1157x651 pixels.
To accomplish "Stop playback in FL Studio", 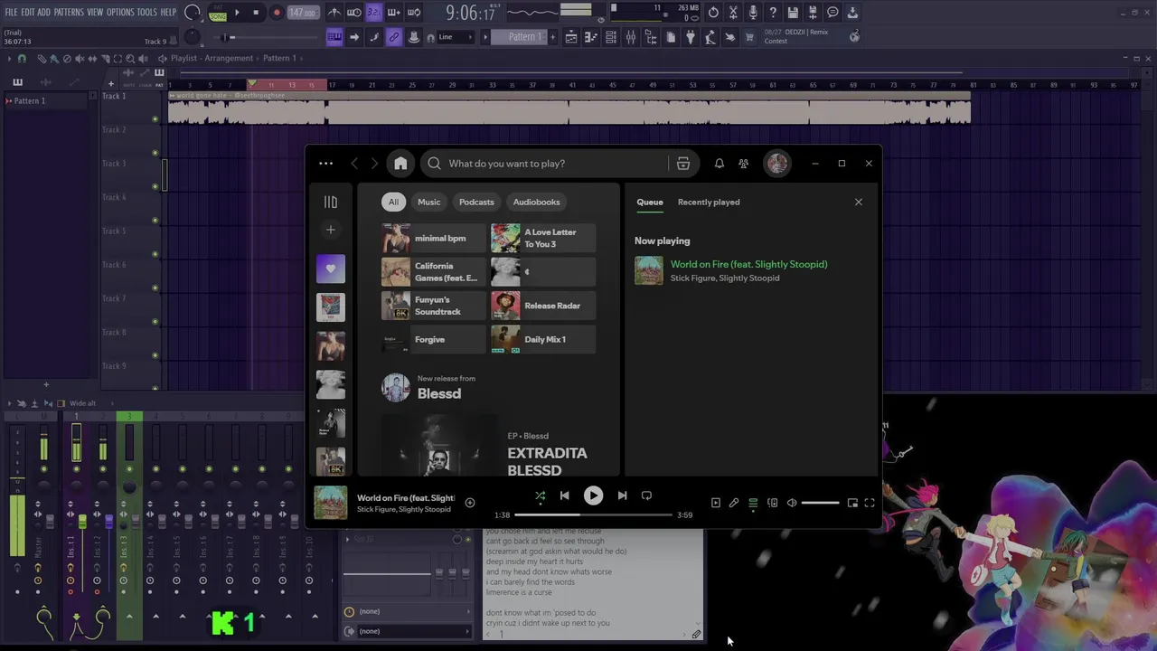I will tap(256, 13).
